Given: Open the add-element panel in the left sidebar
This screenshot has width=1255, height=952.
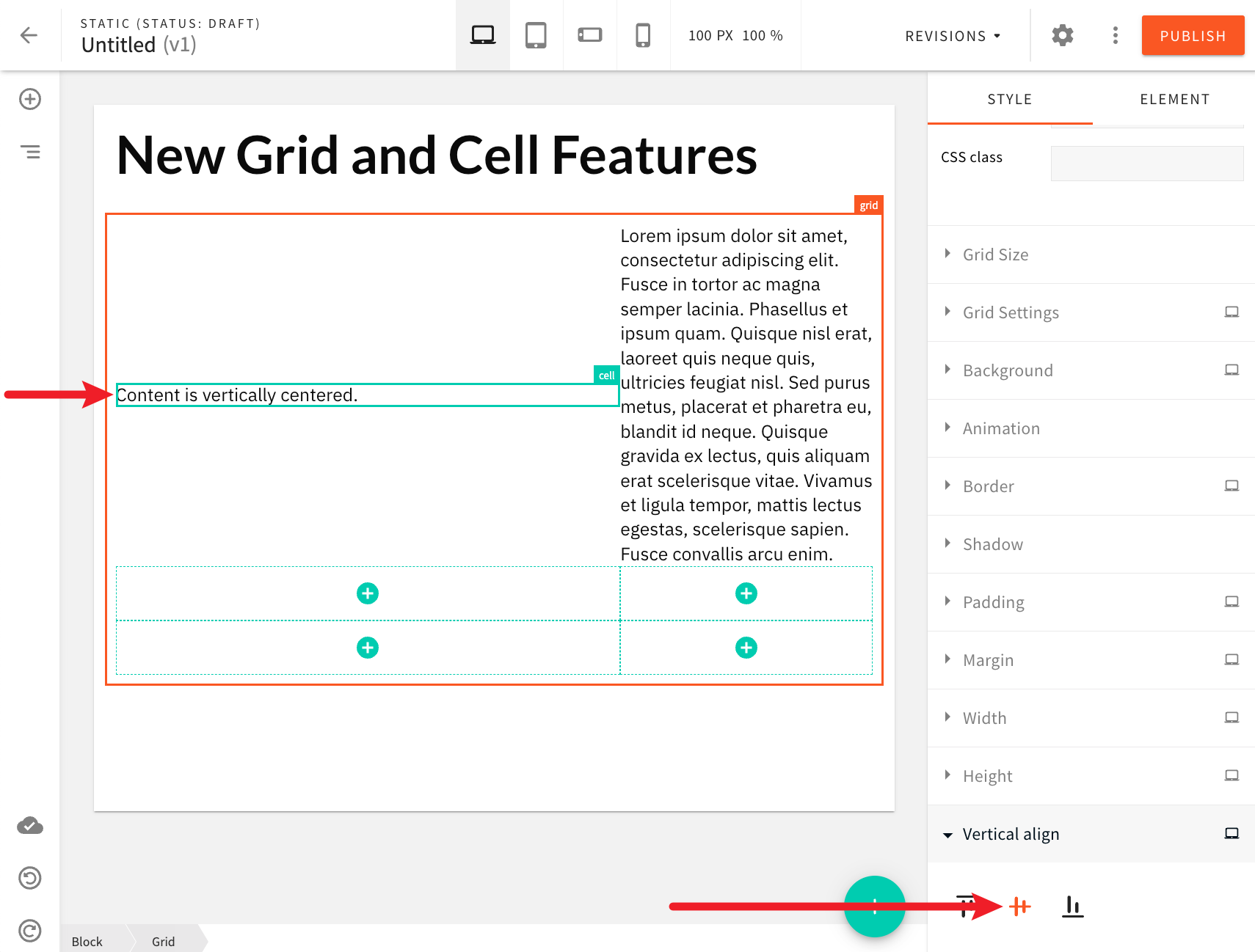Looking at the screenshot, I should (x=29, y=98).
